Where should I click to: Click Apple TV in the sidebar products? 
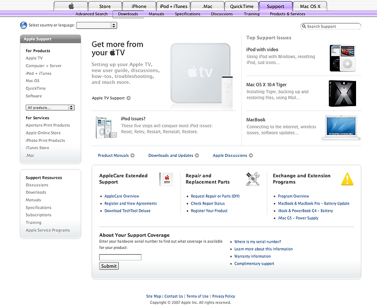tap(34, 58)
